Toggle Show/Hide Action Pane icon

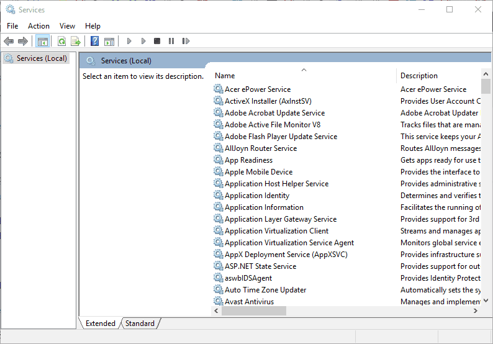click(109, 41)
